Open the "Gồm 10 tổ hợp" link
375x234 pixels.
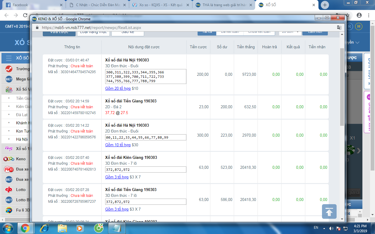point(118,145)
